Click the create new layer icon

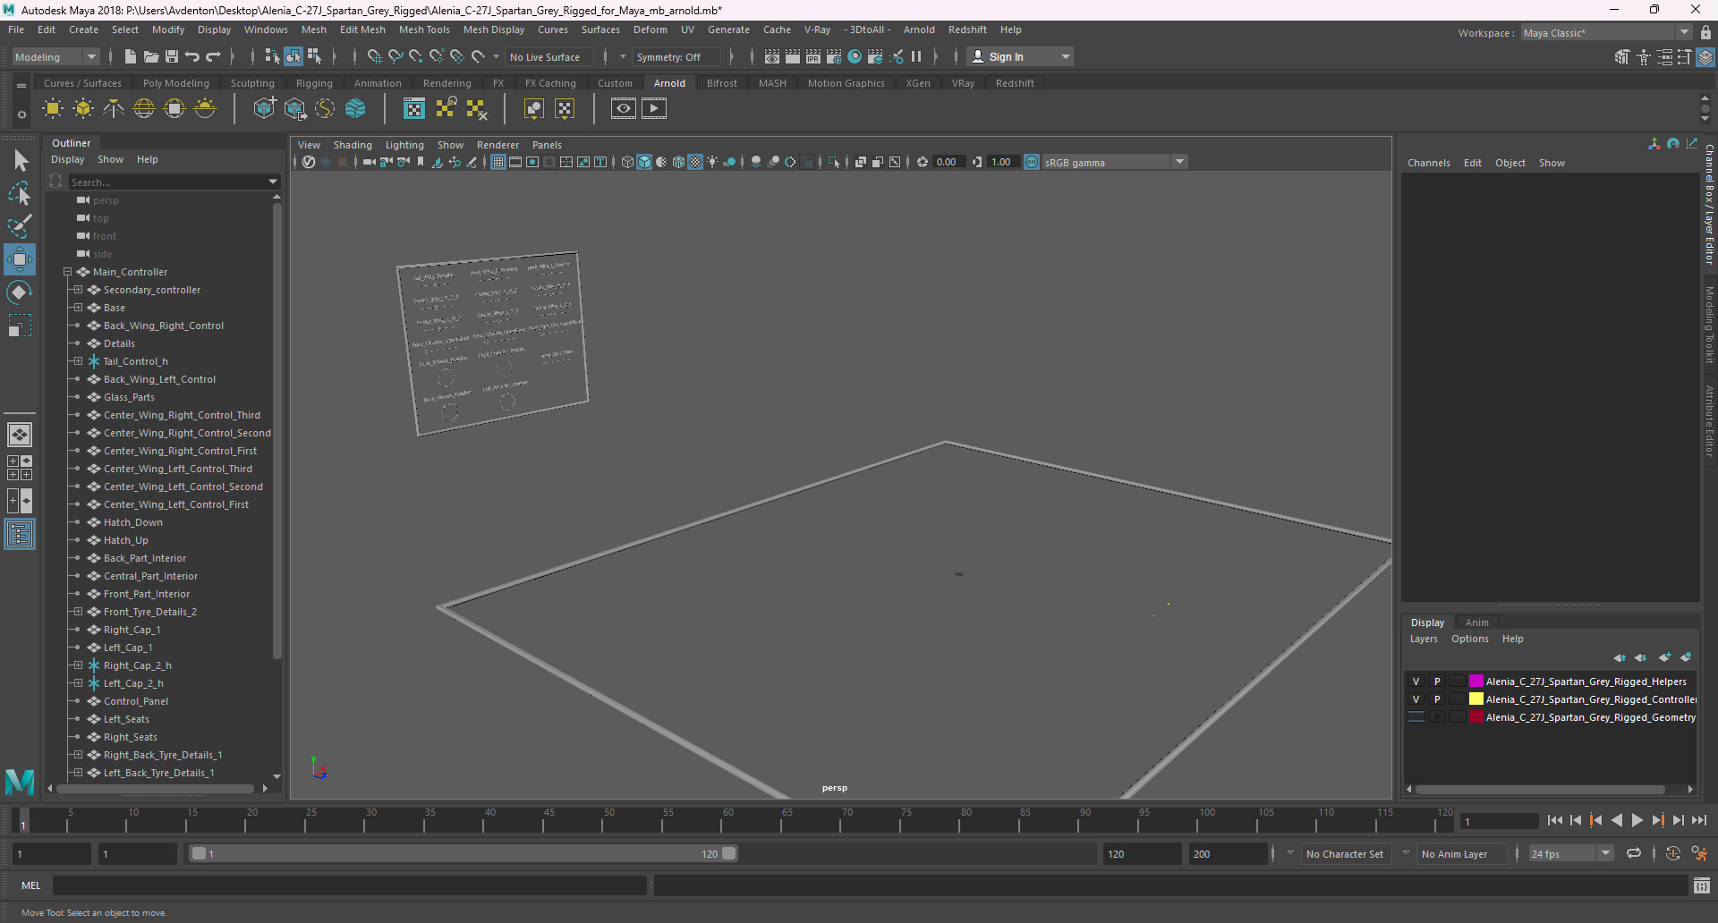click(1664, 657)
